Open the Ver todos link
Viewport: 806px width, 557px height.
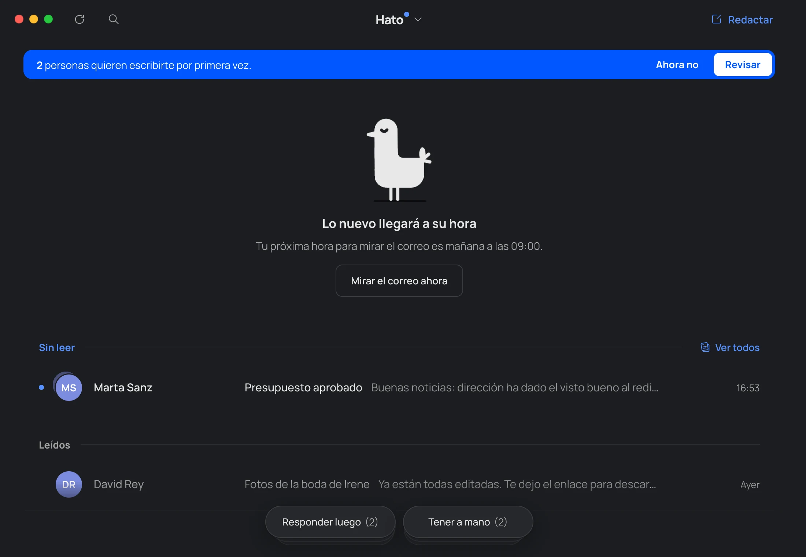[737, 347]
